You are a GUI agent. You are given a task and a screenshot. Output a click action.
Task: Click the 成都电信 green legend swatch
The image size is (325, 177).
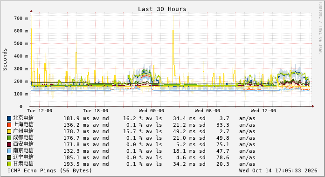click(9, 138)
